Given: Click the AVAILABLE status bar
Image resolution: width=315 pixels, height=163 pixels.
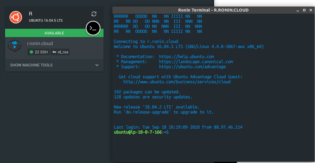Looking at the screenshot, I should coord(54,33).
